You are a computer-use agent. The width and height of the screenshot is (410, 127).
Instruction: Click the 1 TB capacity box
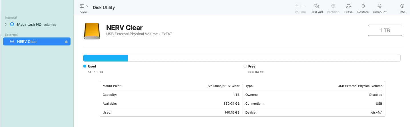pos(385,30)
